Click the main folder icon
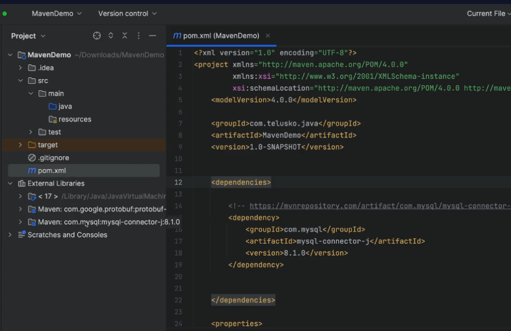 42,93
